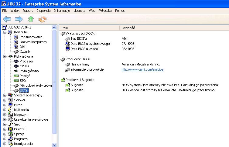Click the Sieć network icon

pyautogui.click(x=10, y=124)
